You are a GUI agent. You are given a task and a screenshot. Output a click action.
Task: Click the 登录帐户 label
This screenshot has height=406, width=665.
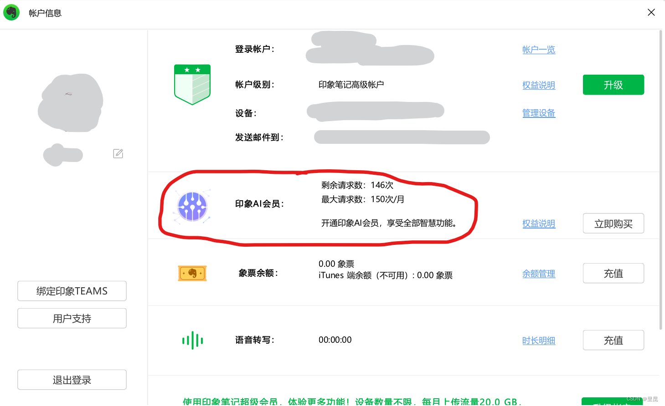tap(255, 49)
